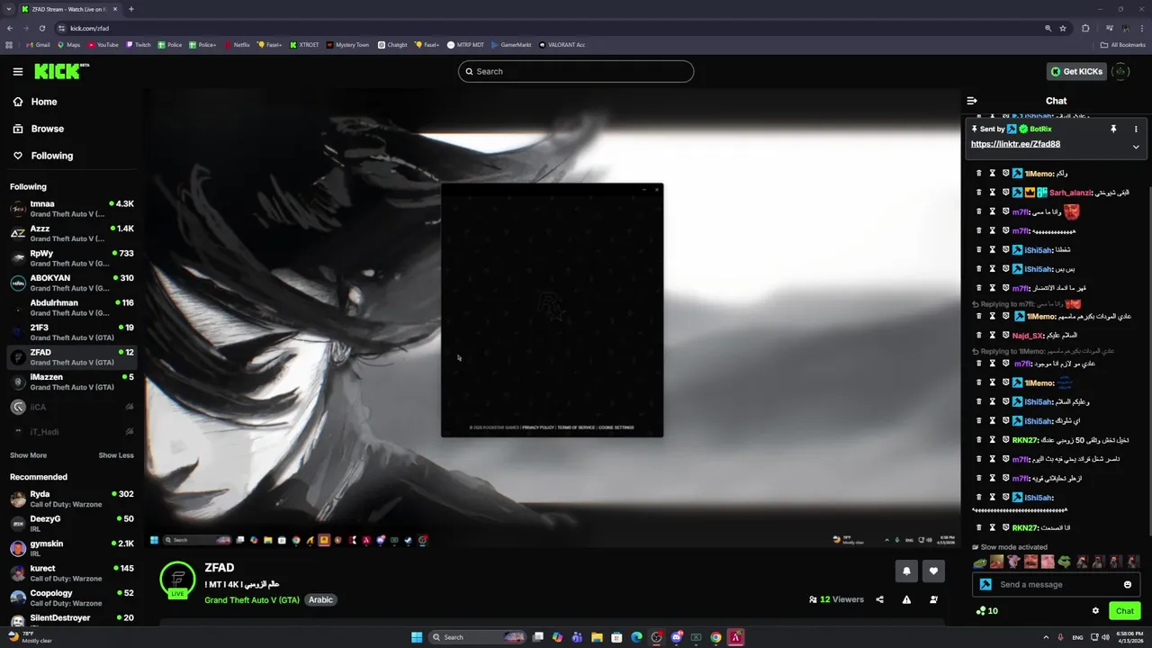
Task: Report the stream via warning icon
Action: point(906,599)
